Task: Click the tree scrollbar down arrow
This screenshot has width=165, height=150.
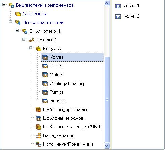Action: tap(107, 146)
